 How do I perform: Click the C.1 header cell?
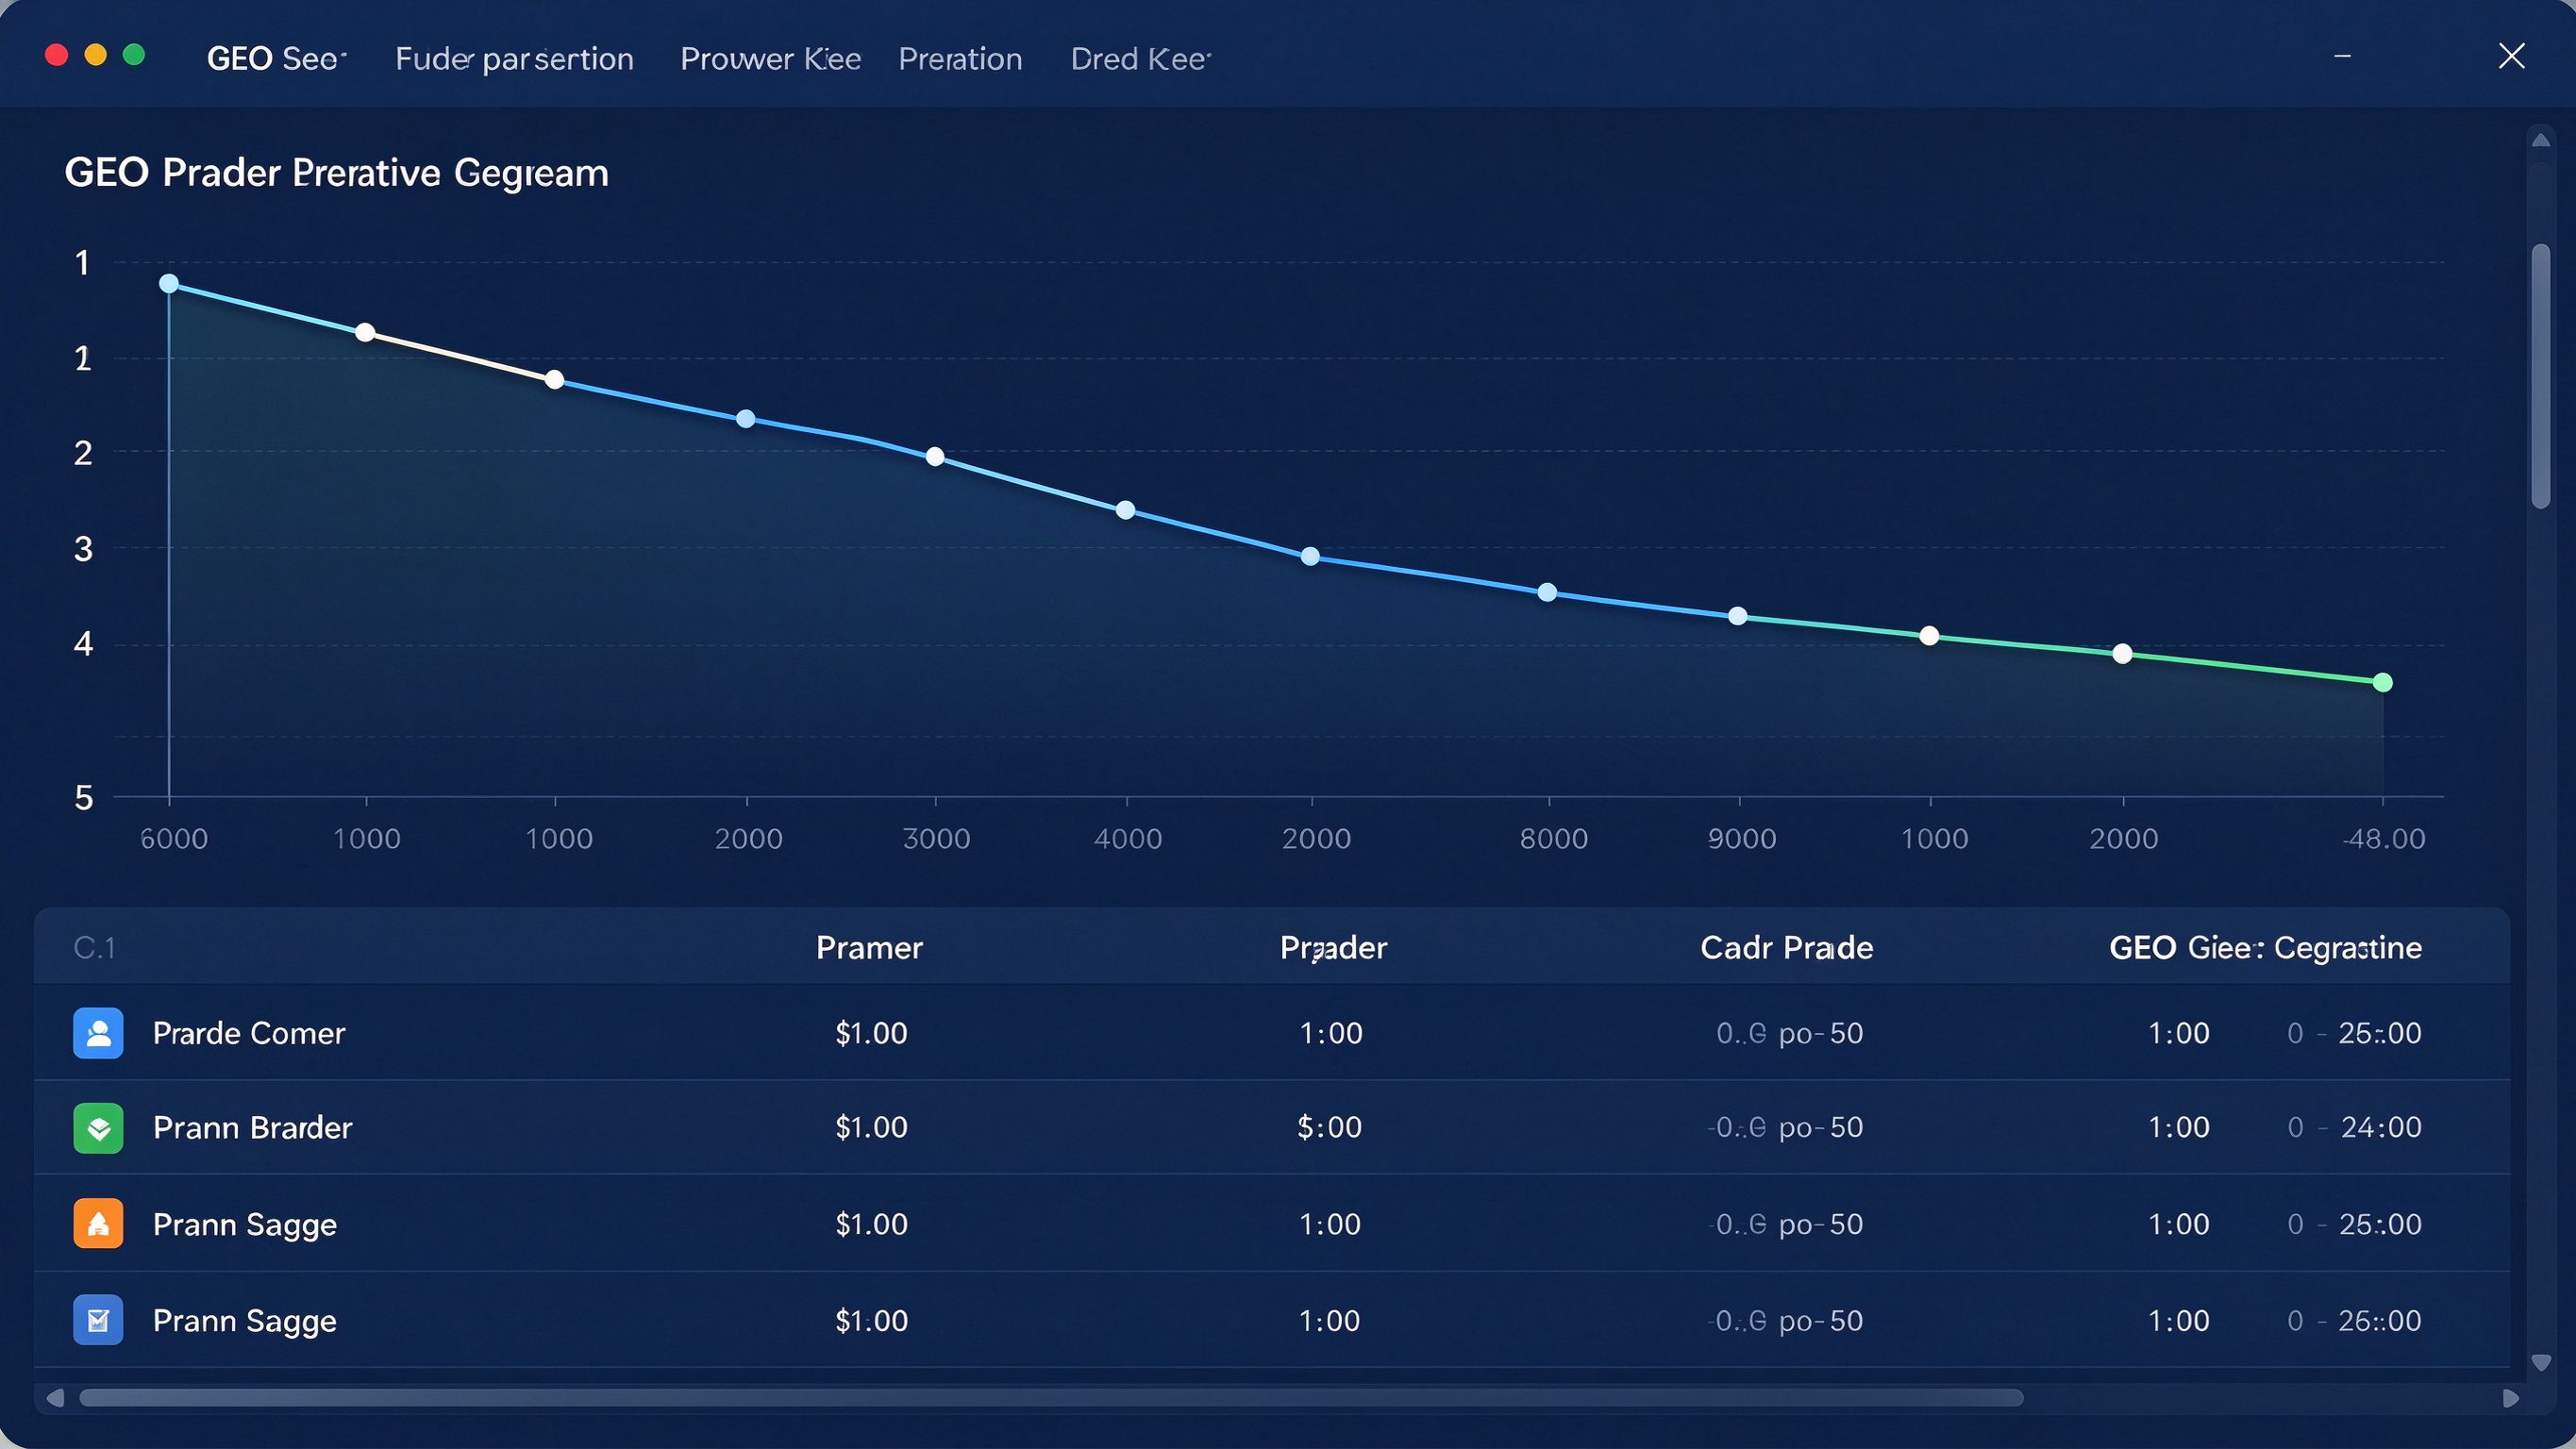click(x=94, y=948)
